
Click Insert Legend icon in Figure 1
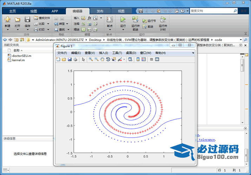tap(144, 59)
